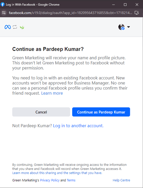Image resolution: width=143 pixels, height=188 pixels.
Task: Click Log in to another account
Action: [x=78, y=126]
